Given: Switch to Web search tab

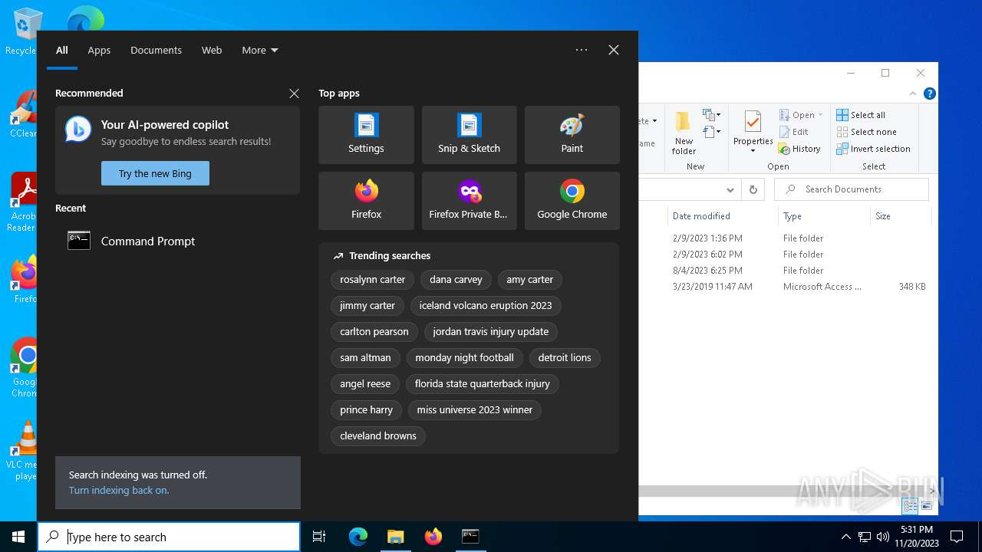Looking at the screenshot, I should point(212,50).
